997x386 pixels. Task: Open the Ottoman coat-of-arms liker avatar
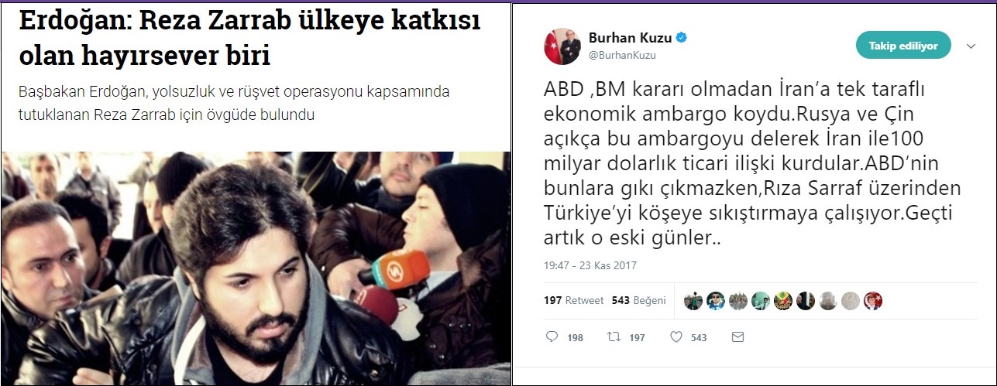783,301
